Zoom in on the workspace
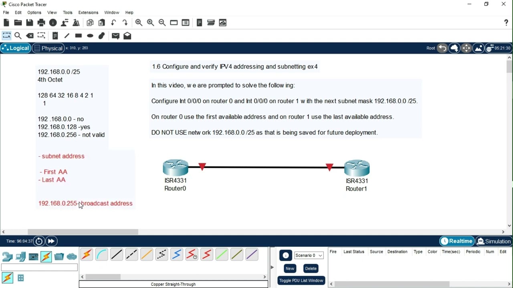513x288 pixels. click(x=139, y=23)
